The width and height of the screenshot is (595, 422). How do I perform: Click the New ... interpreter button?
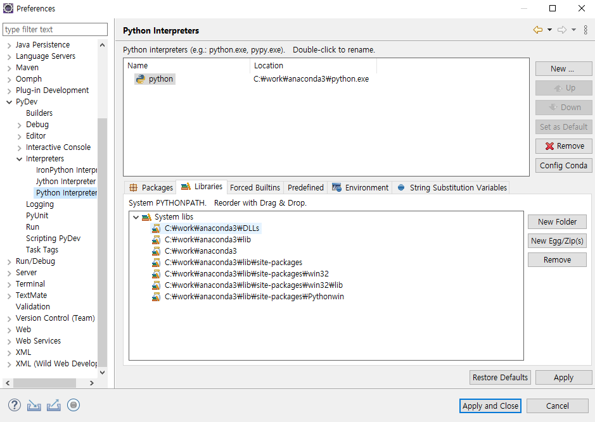point(563,68)
